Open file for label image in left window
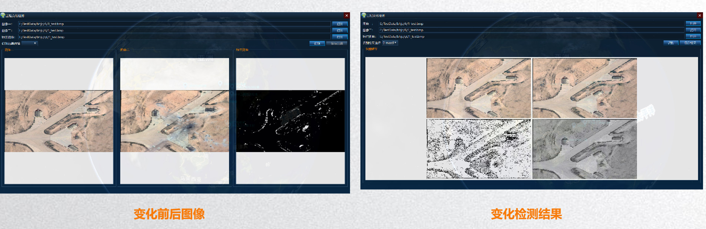 pos(340,37)
